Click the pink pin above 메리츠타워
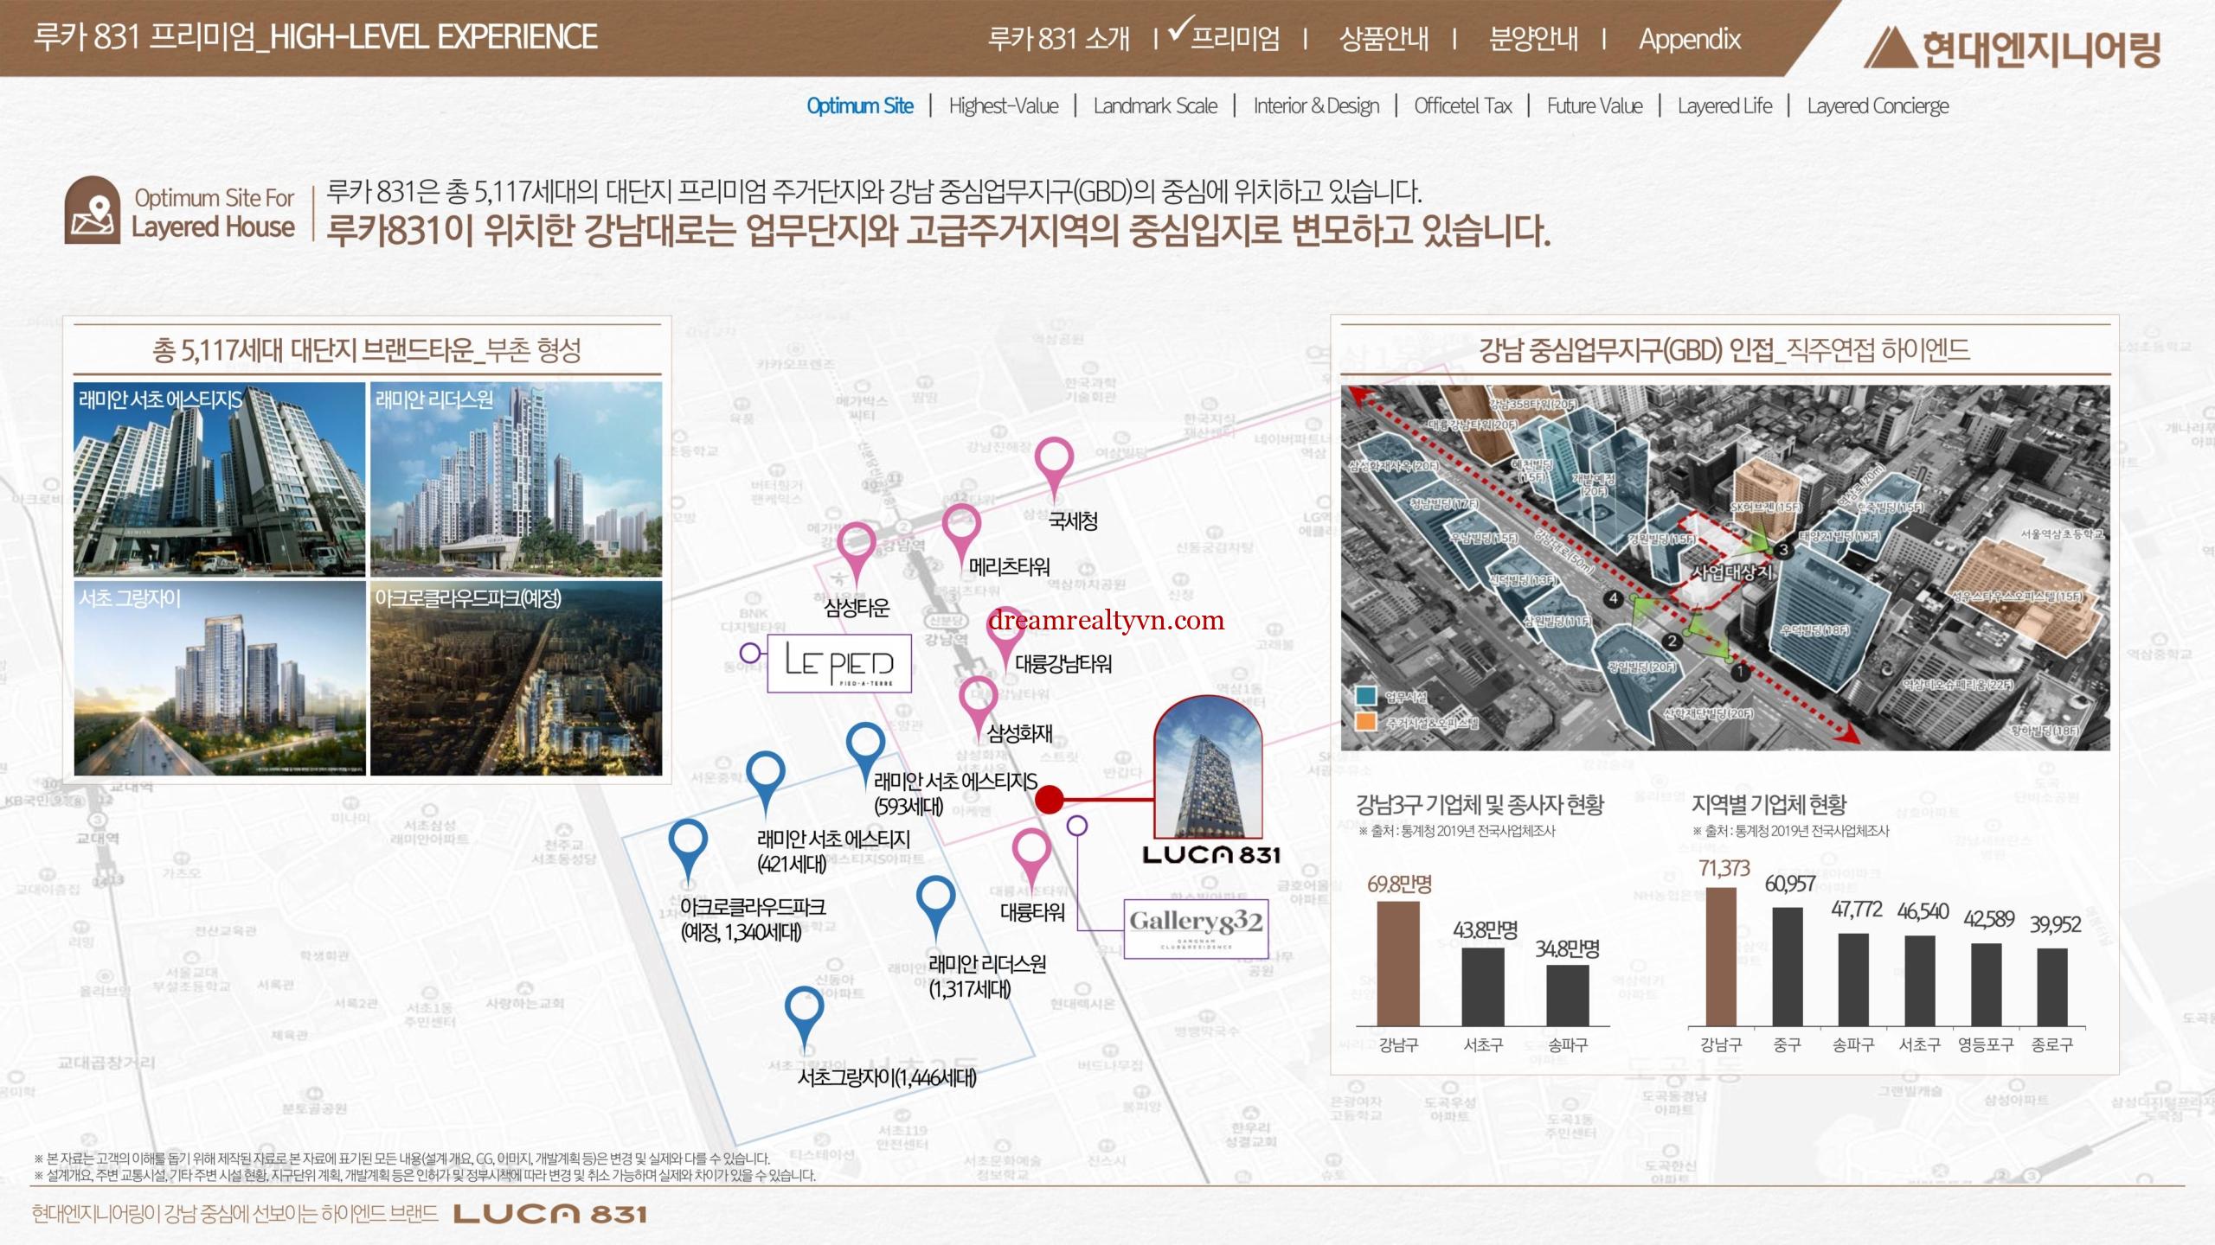This screenshot has width=2215, height=1245. [x=960, y=524]
